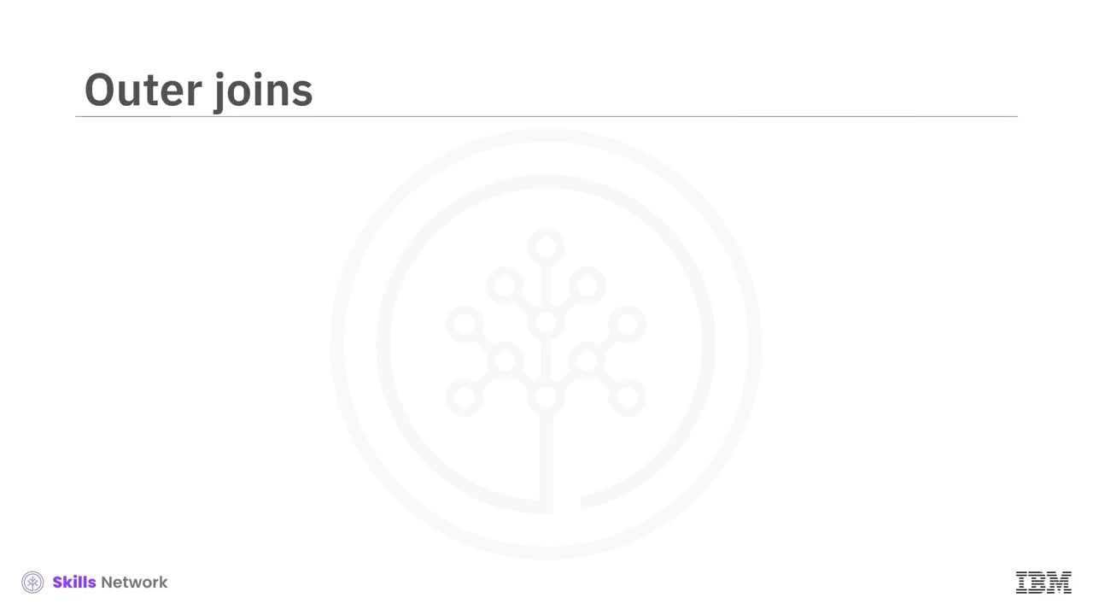Click the topmost node of watermark tree
The image size is (1093, 615).
[546, 247]
